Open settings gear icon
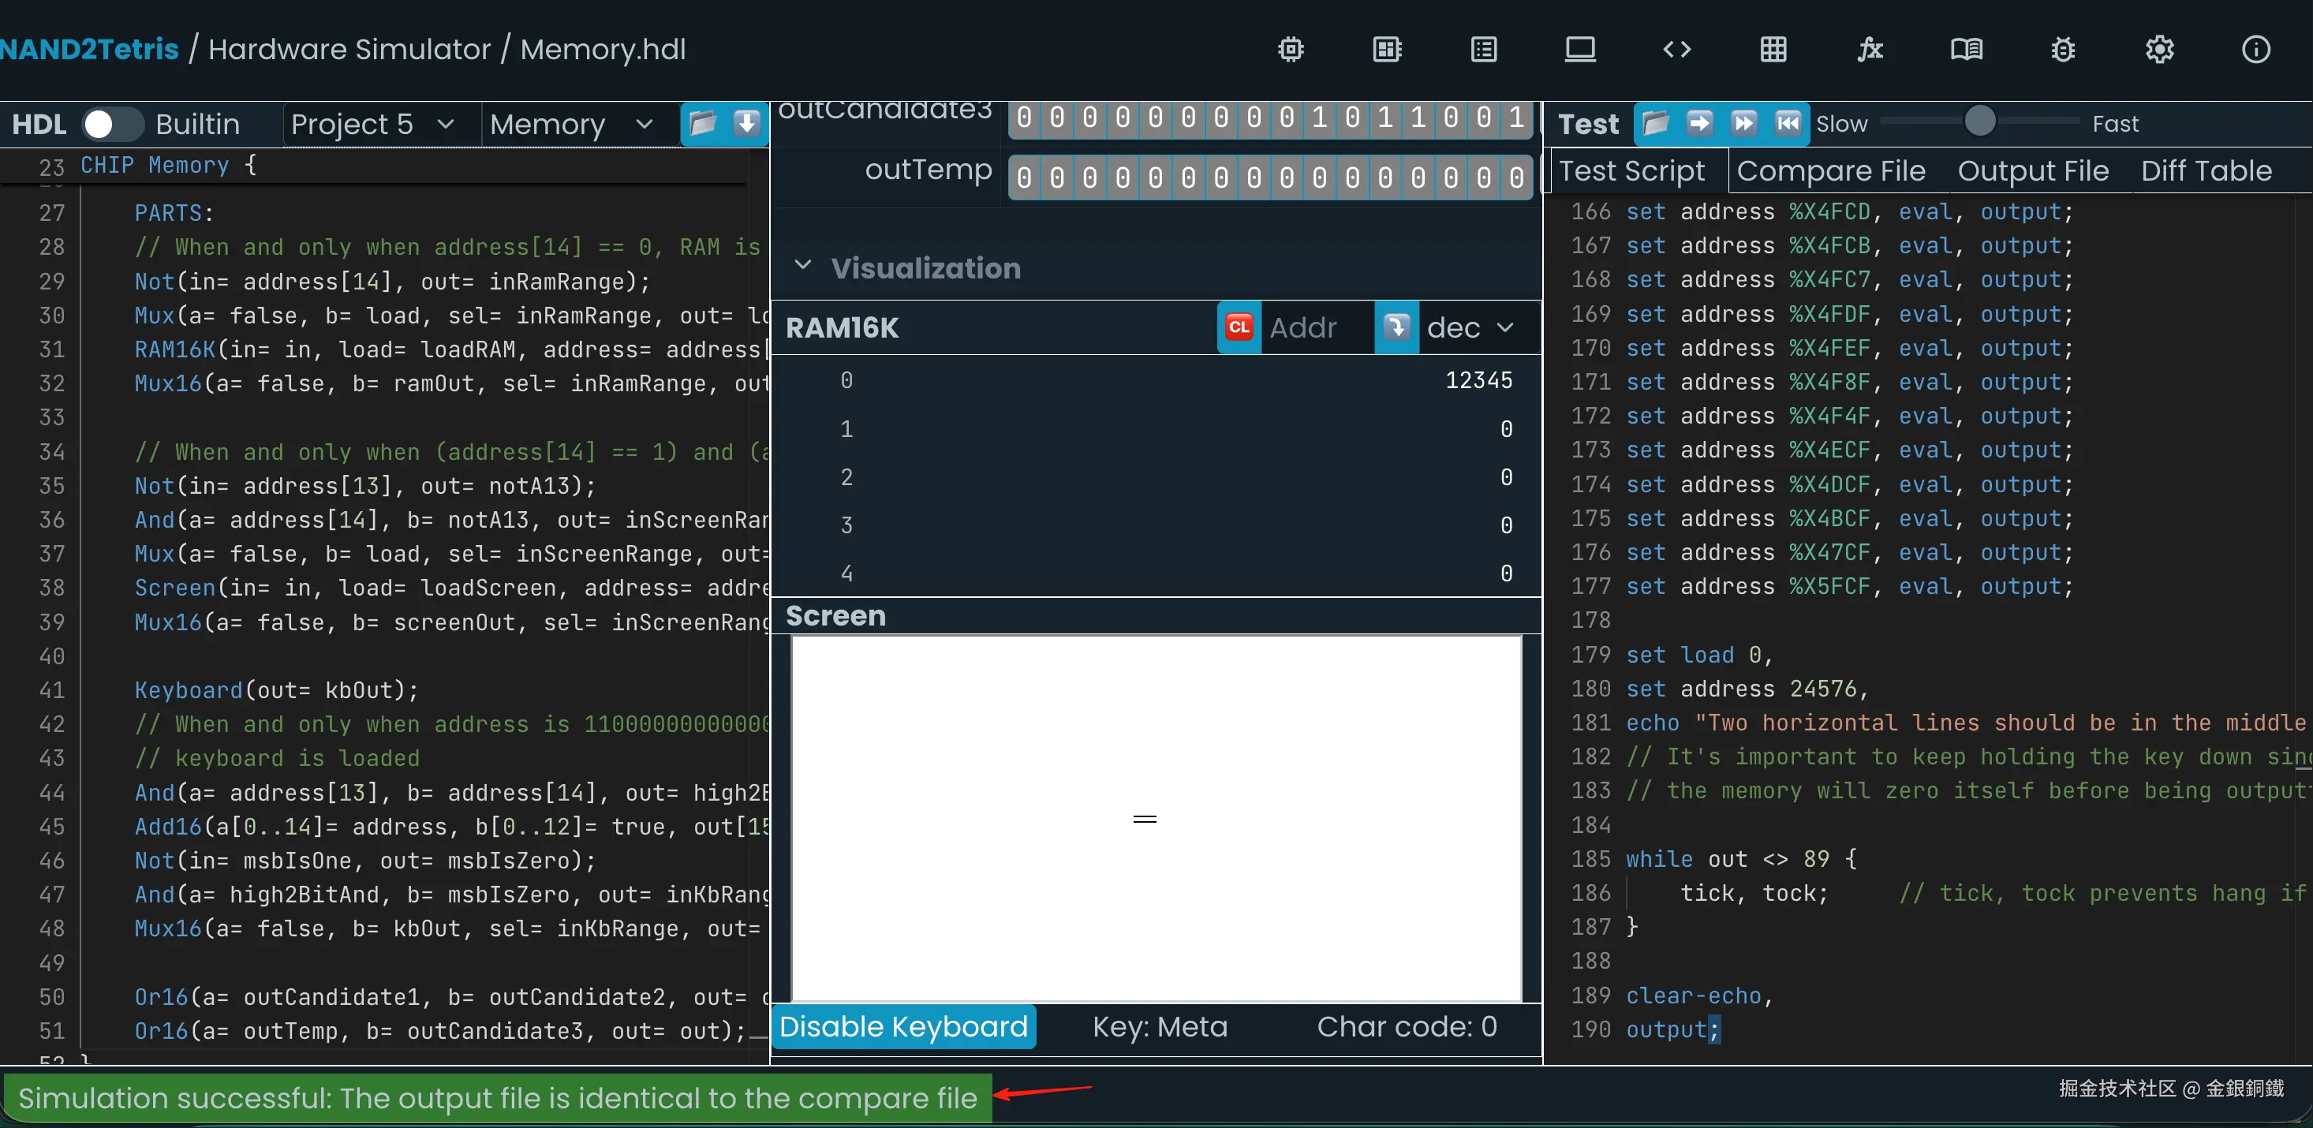The height and width of the screenshot is (1128, 2313). [2158, 50]
